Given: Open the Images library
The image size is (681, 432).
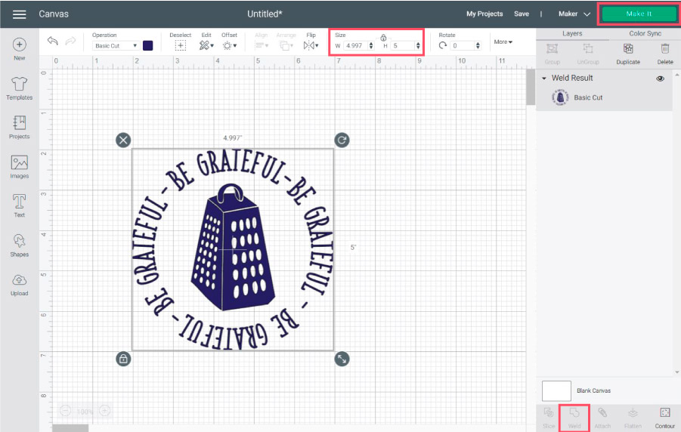Looking at the screenshot, I should [19, 167].
